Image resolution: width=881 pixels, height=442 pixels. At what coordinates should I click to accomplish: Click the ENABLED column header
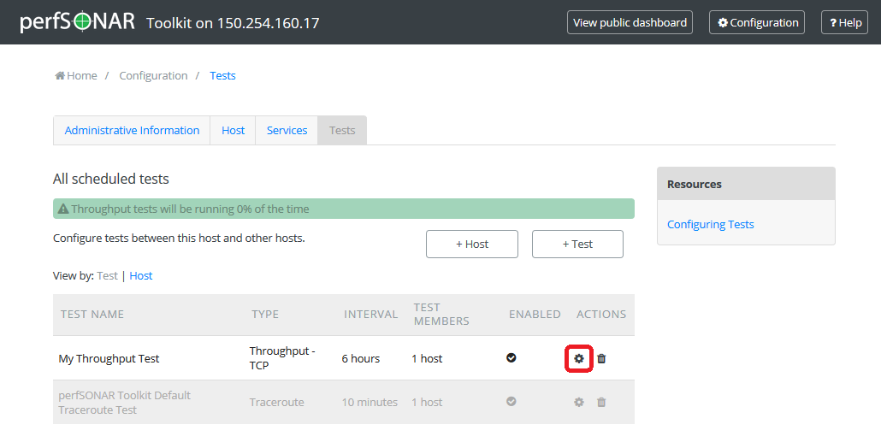pos(535,315)
